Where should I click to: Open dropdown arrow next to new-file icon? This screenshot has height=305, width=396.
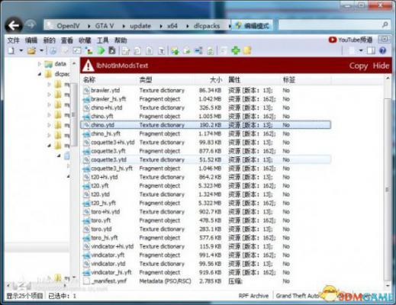tap(21, 50)
